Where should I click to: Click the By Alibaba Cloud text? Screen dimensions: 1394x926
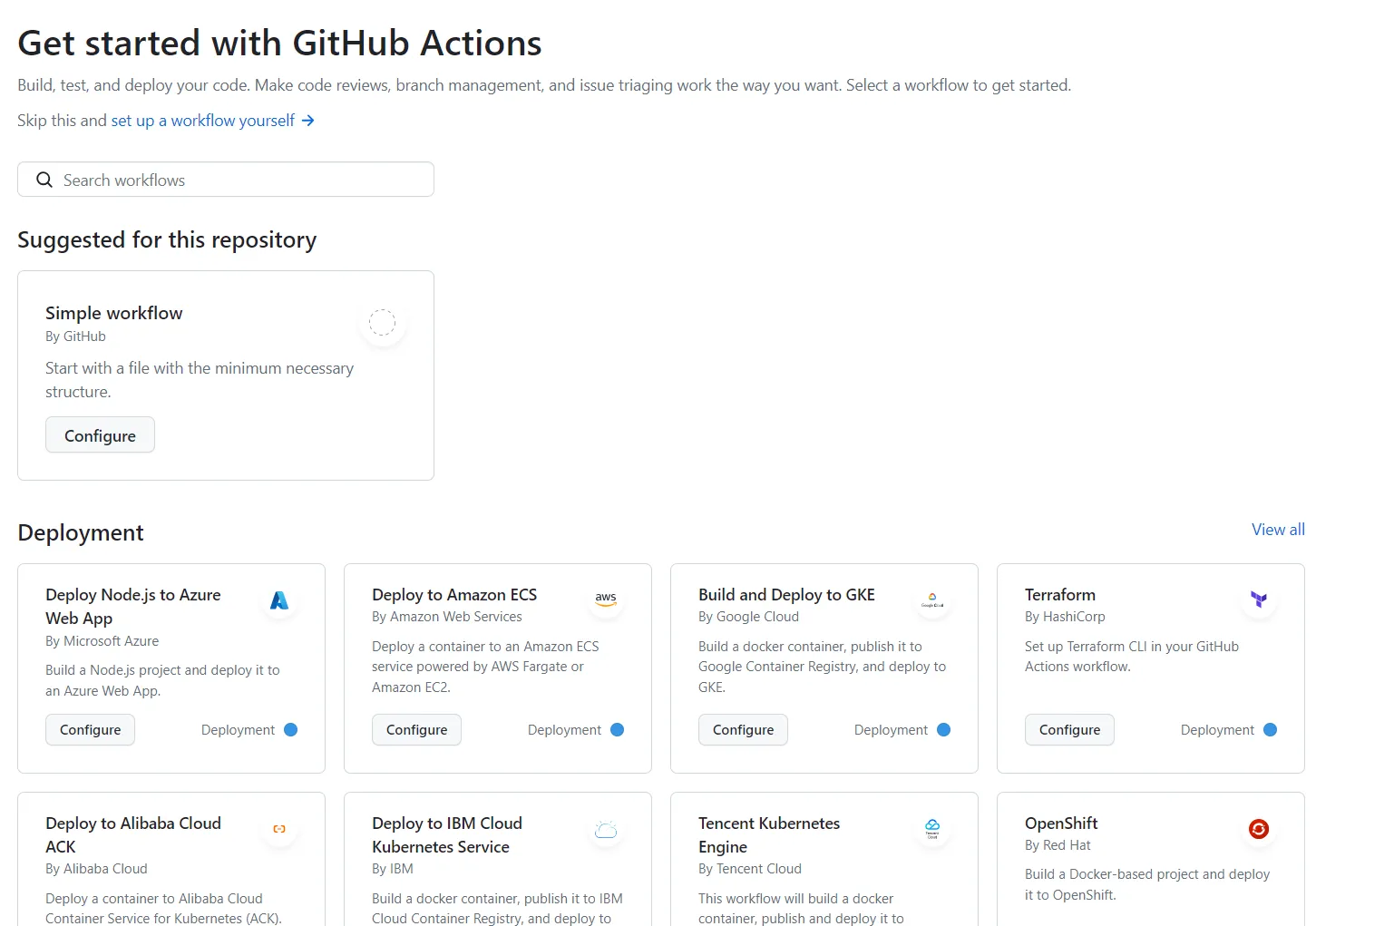[96, 869]
